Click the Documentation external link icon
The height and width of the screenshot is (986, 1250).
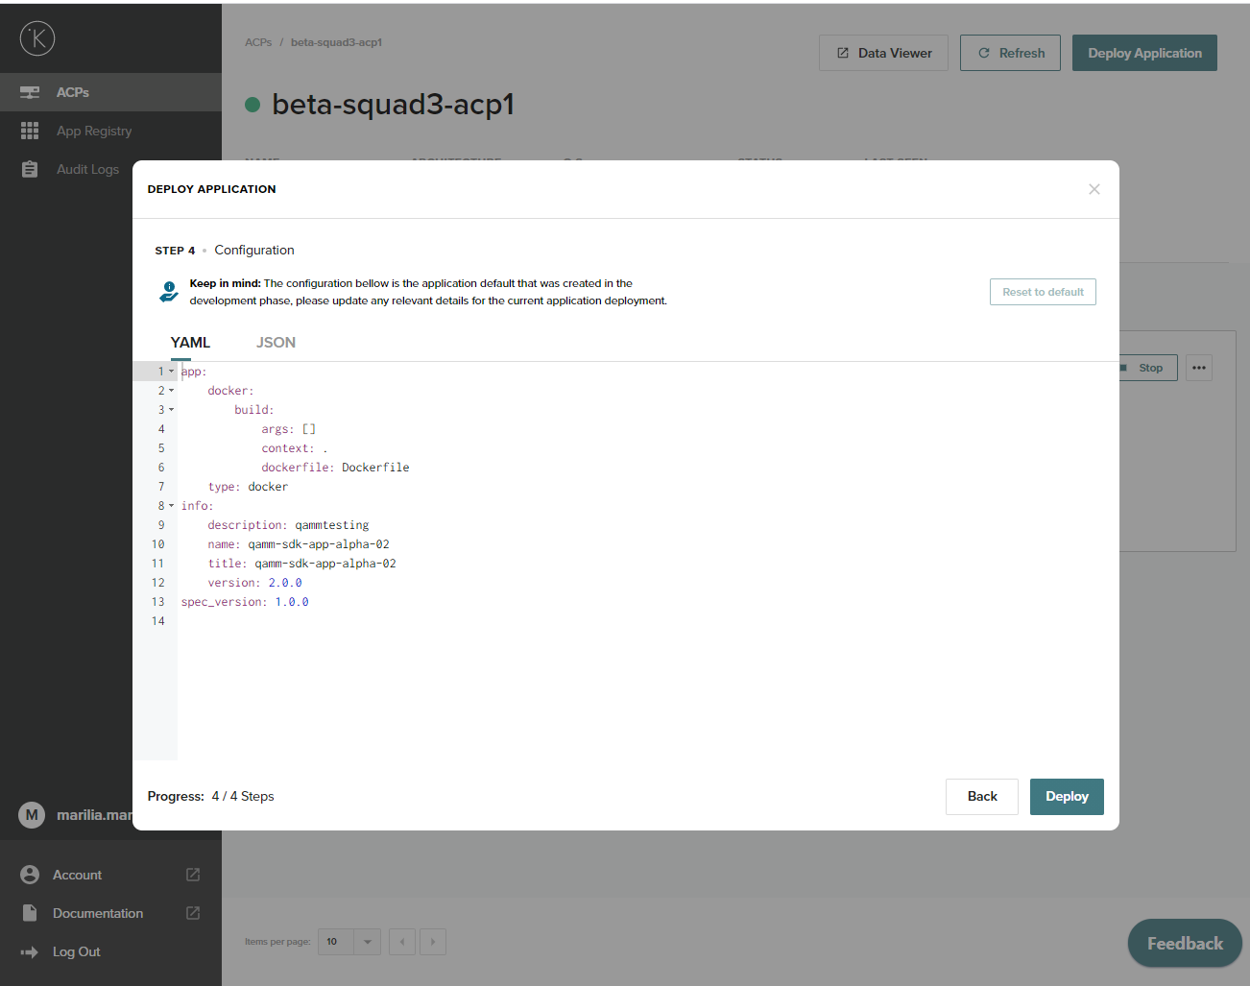[x=193, y=913]
